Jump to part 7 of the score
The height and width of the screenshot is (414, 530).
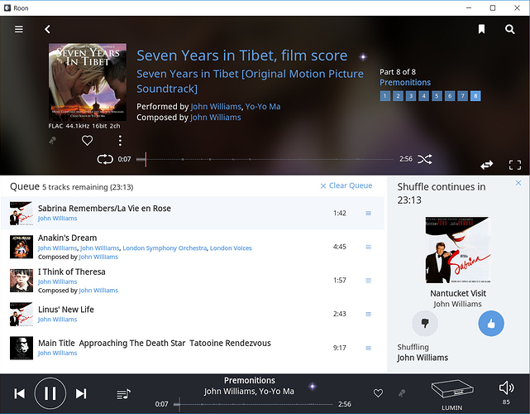click(462, 96)
